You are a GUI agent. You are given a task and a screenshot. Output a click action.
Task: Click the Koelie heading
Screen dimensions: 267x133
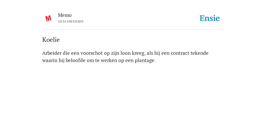[x=51, y=40]
